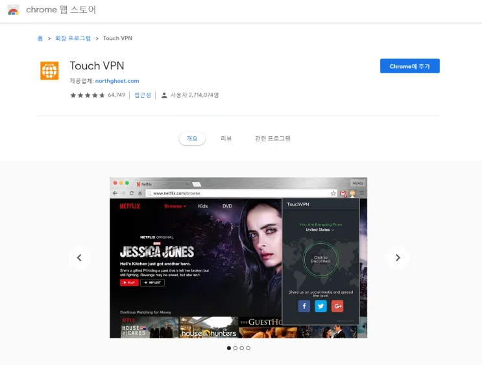Select the 개요 tab
Image resolution: width=482 pixels, height=365 pixels.
(x=192, y=139)
